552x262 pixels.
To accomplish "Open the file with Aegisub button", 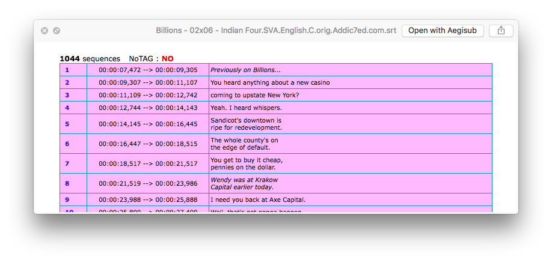I will 443,31.
